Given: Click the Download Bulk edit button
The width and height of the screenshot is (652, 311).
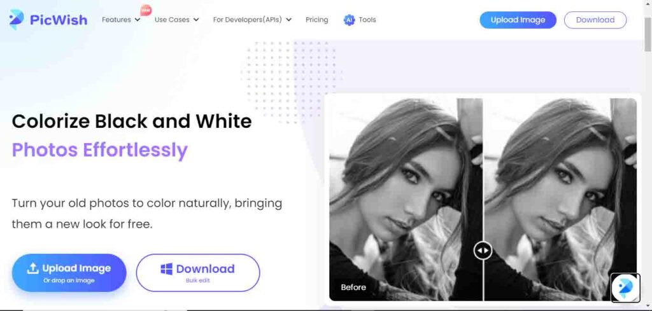Looking at the screenshot, I should 198,273.
